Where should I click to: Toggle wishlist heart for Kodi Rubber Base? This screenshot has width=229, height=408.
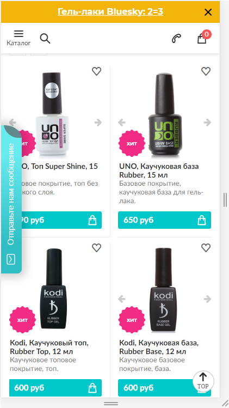(x=206, y=248)
